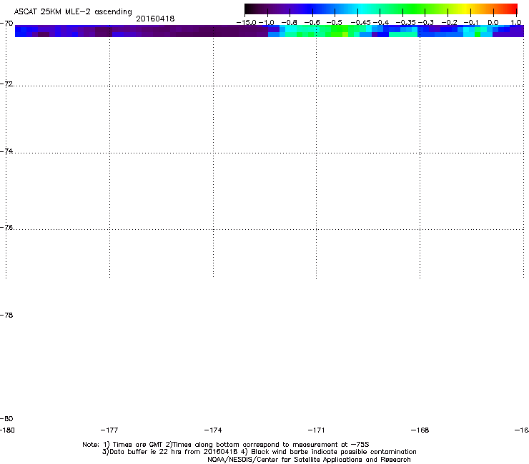The height and width of the screenshot is (464, 529).
Task: Click the -0.1 color scale label
Action: point(471,23)
